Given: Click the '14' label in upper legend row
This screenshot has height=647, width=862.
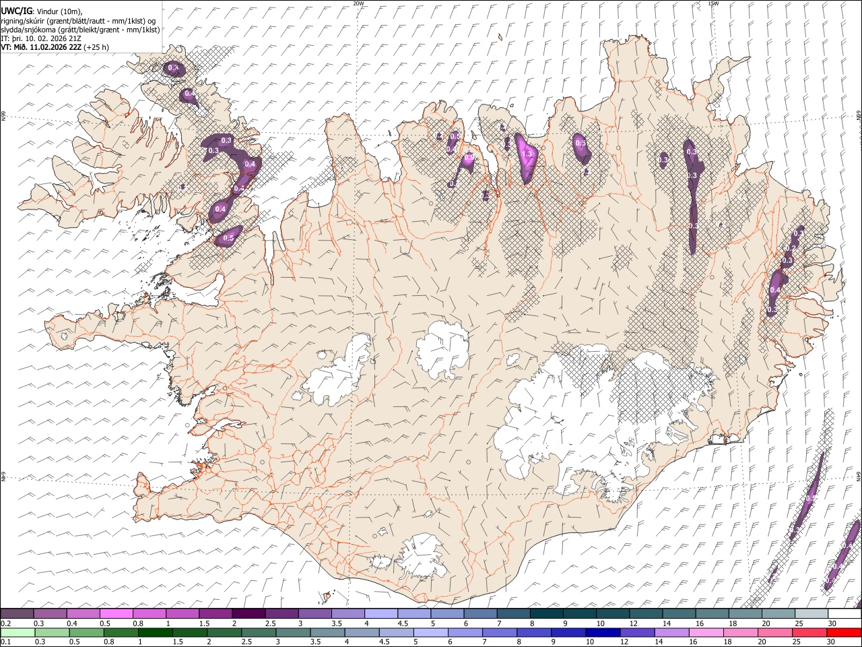Looking at the screenshot, I should pyautogui.click(x=665, y=623).
